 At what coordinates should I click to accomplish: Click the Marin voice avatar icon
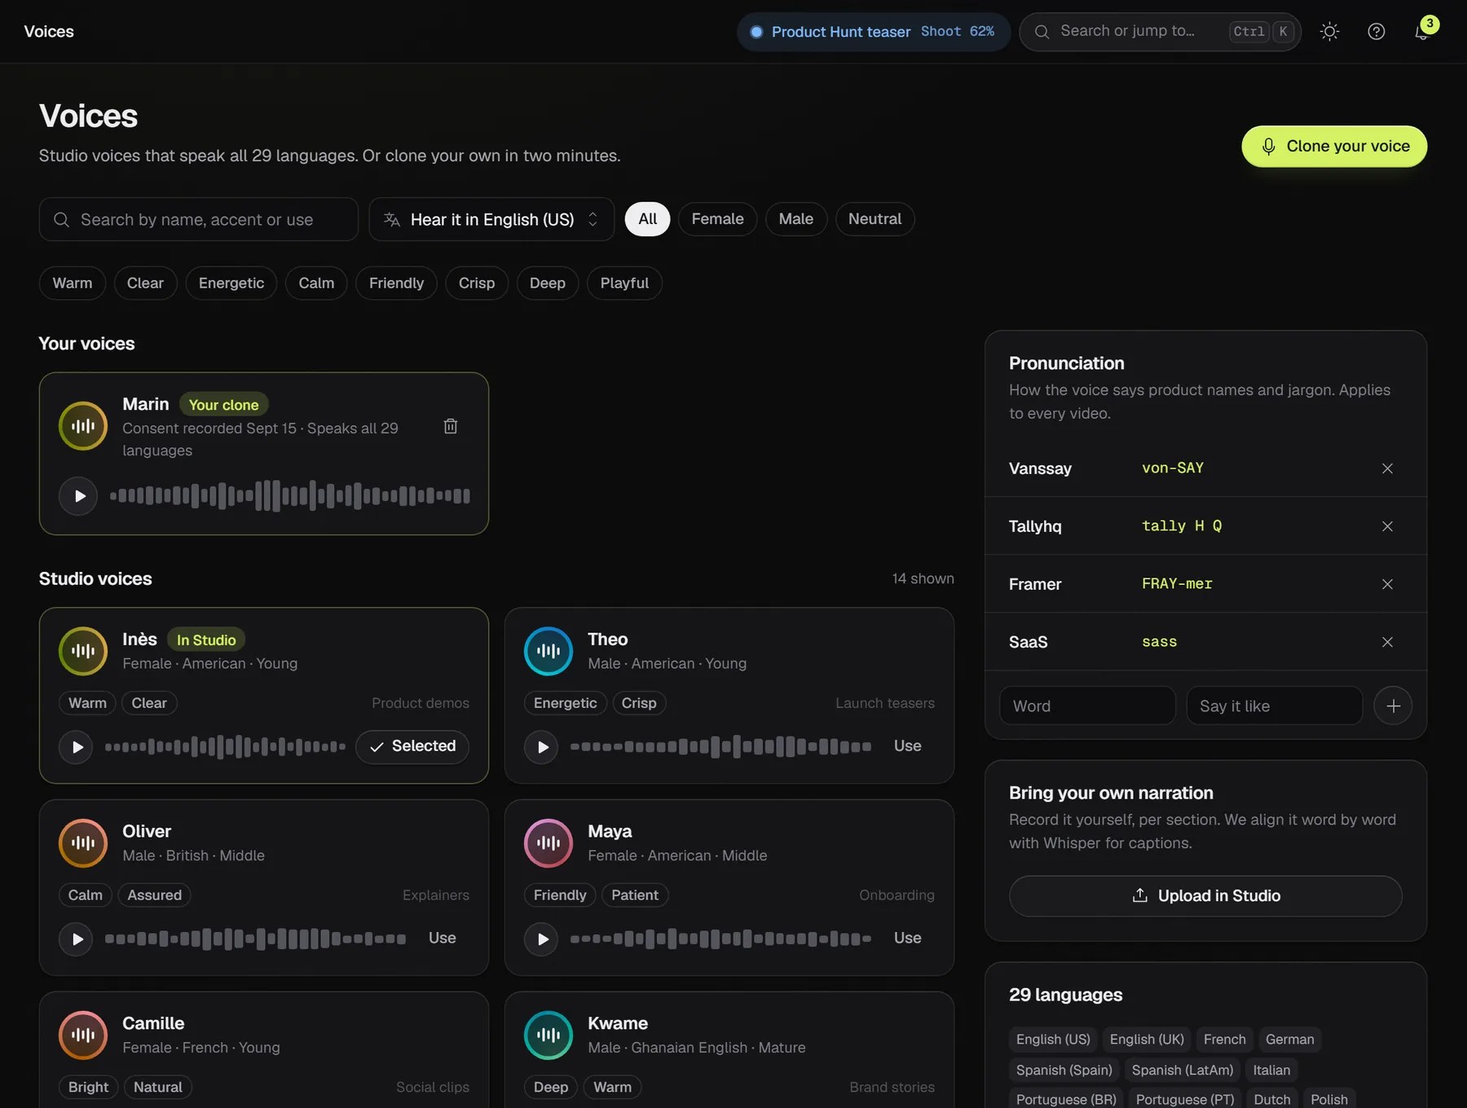(83, 425)
